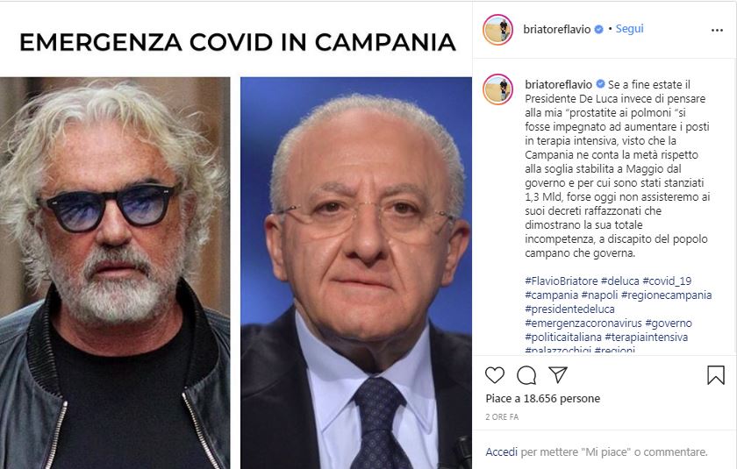Click the 2 ORE FA timestamp

point(502,417)
